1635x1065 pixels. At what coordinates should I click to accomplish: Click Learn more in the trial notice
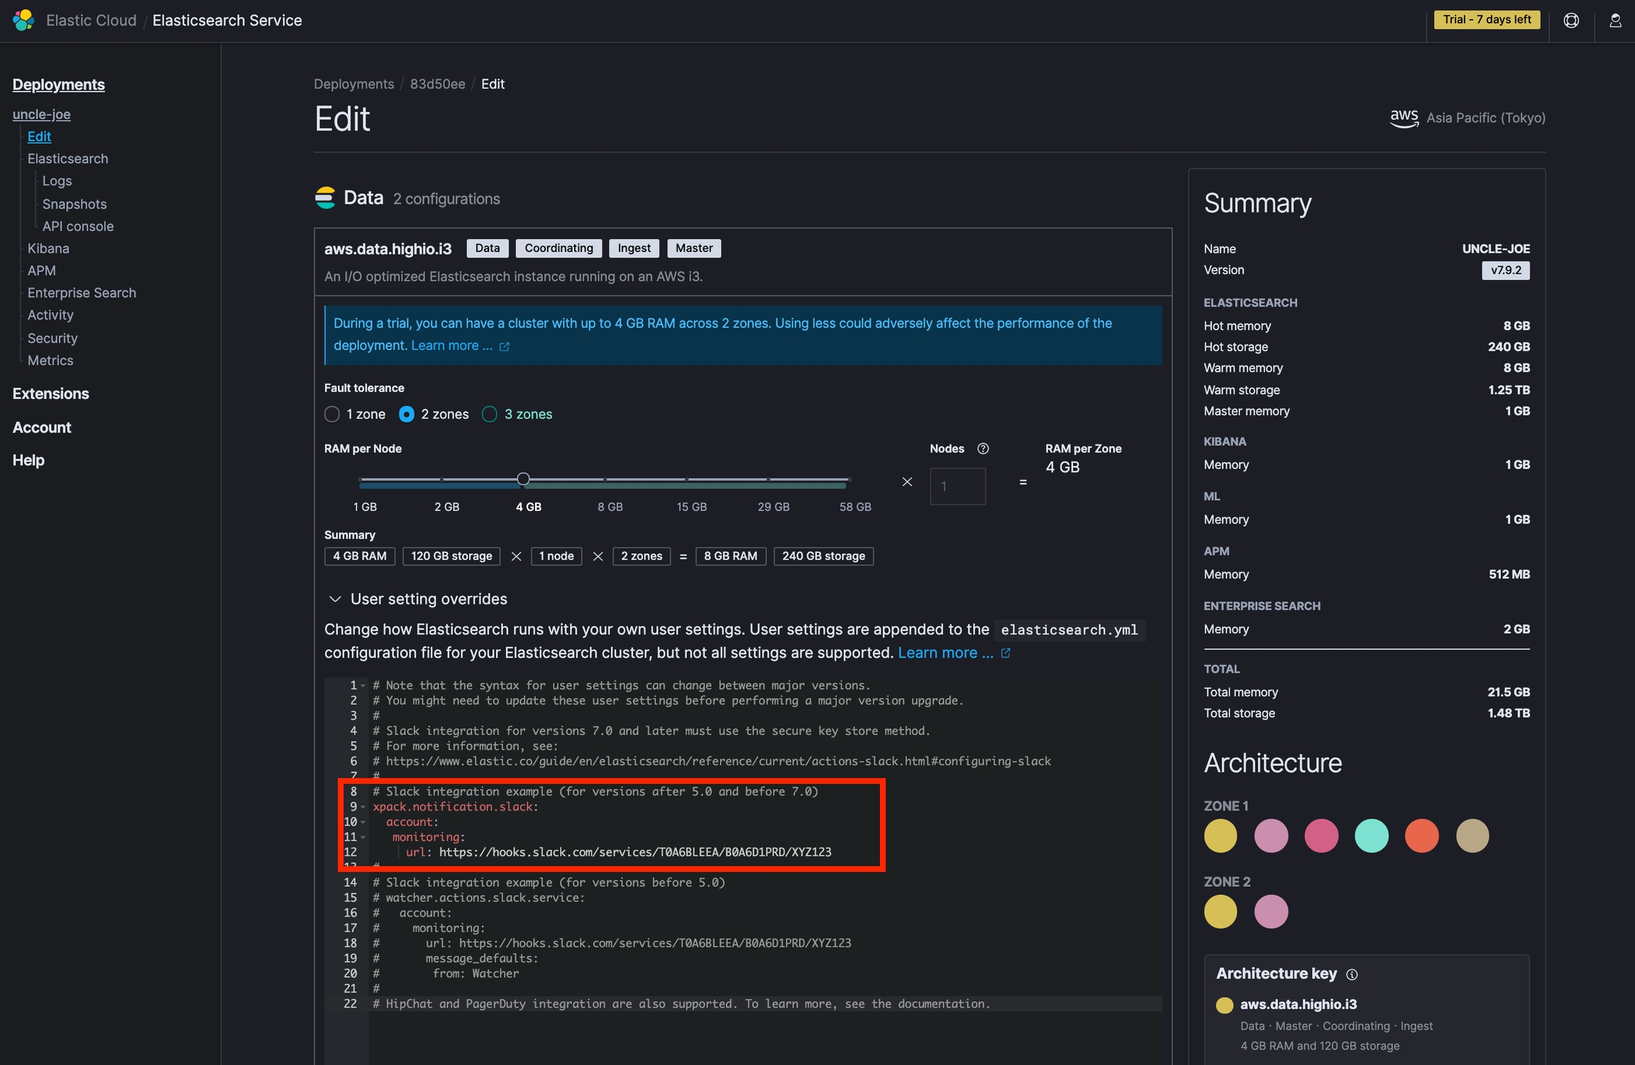[451, 345]
